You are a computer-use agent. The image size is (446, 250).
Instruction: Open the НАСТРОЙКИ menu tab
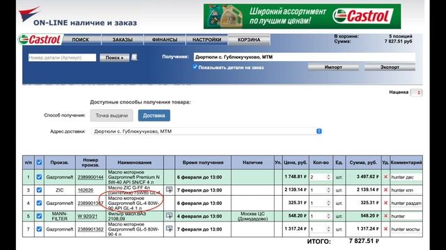coord(206,40)
